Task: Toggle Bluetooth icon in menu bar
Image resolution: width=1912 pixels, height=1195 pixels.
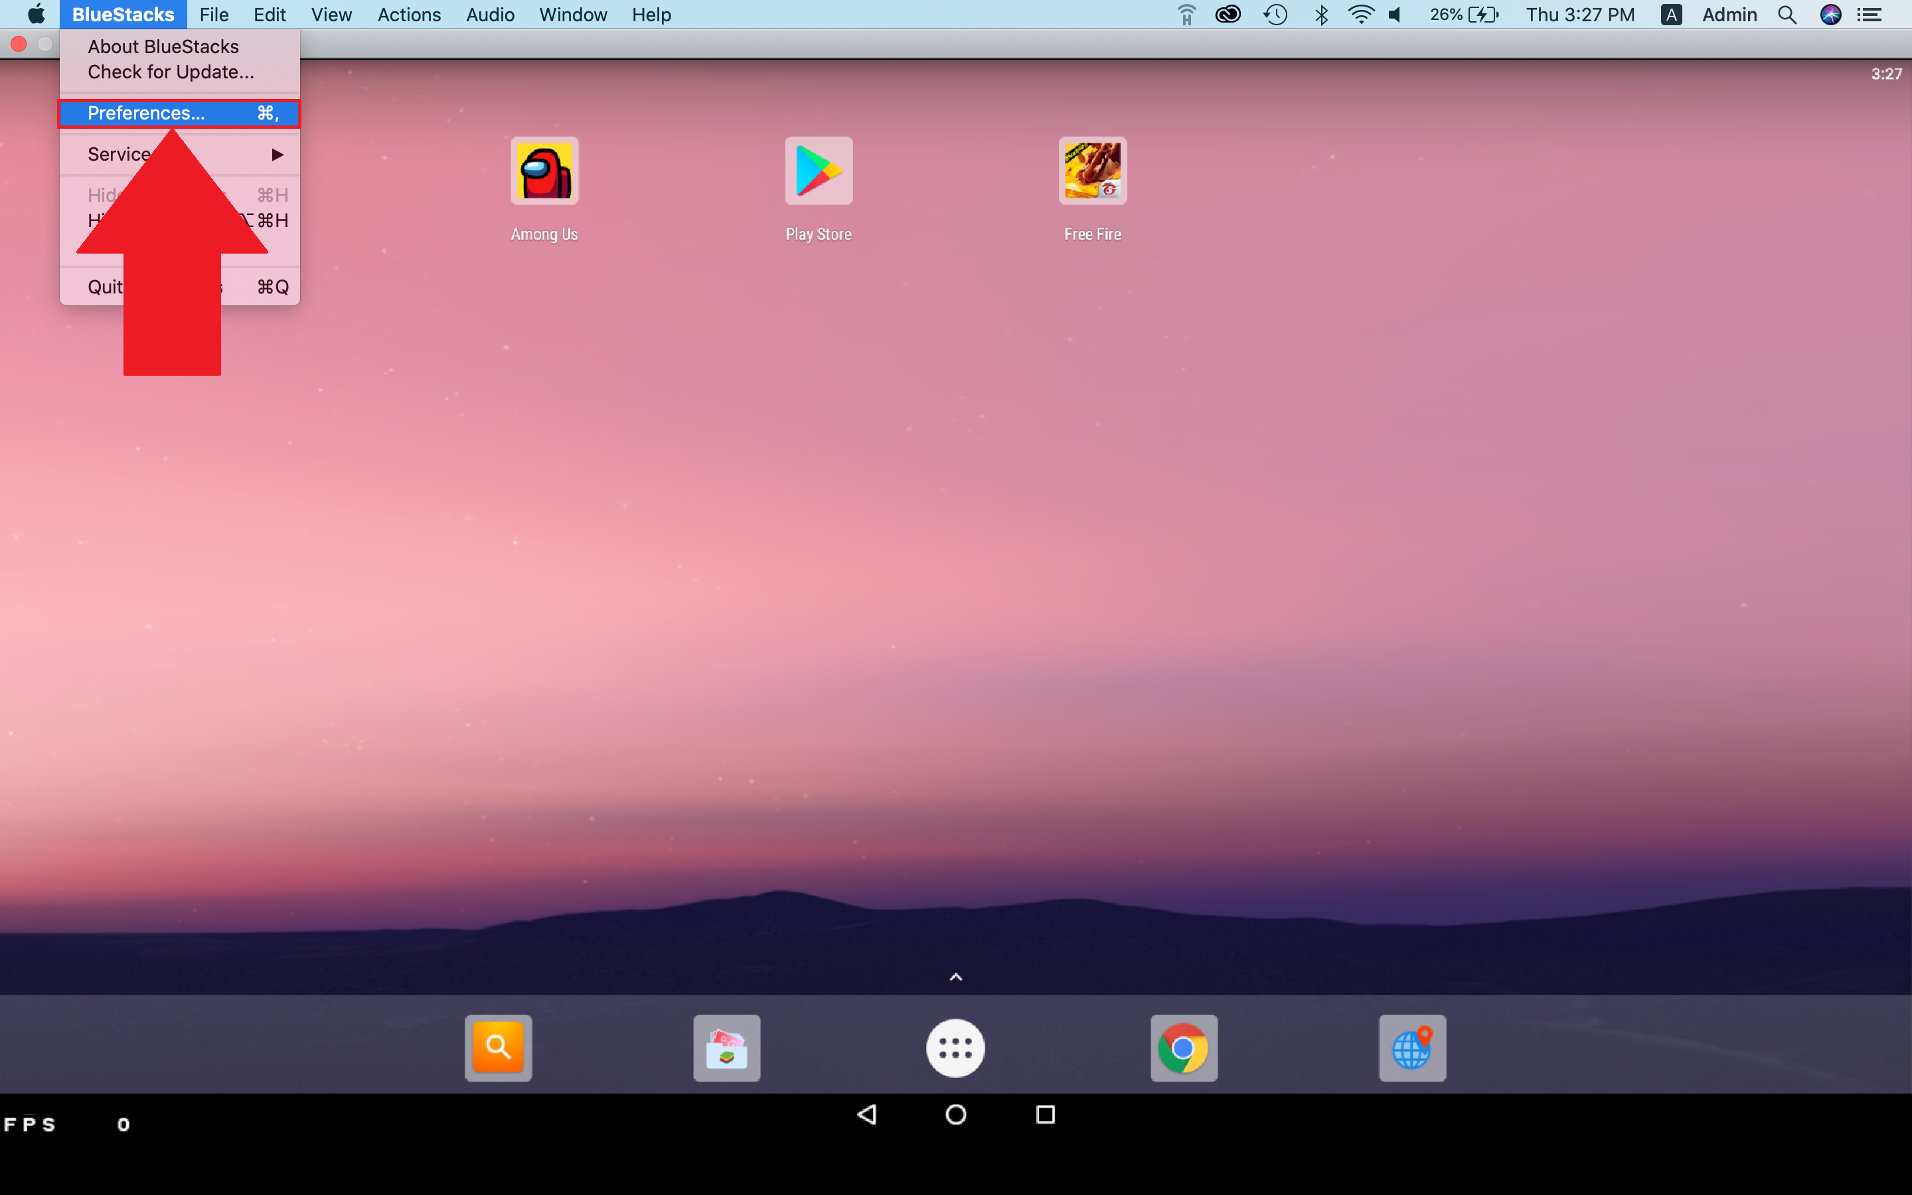Action: click(1318, 15)
